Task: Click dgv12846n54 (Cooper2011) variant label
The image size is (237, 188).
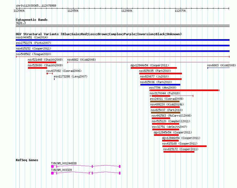Action: pos(181,138)
